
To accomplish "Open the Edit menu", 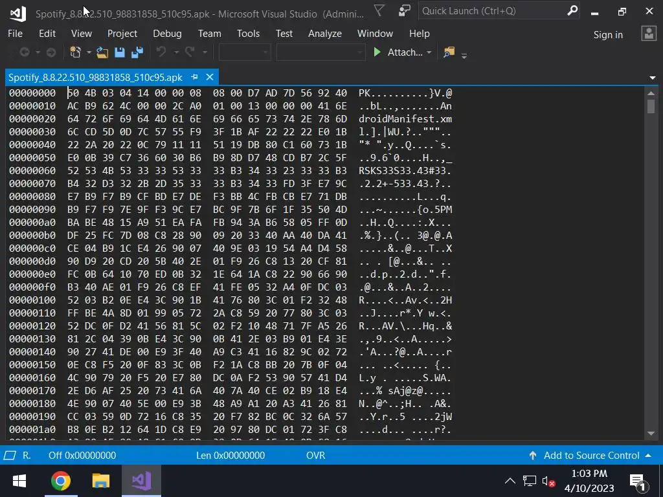I will point(47,34).
